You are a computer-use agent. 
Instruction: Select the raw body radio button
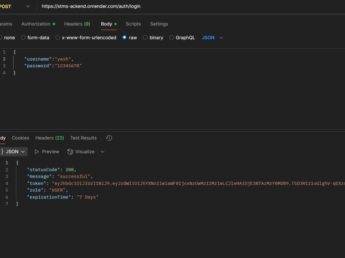[124, 37]
